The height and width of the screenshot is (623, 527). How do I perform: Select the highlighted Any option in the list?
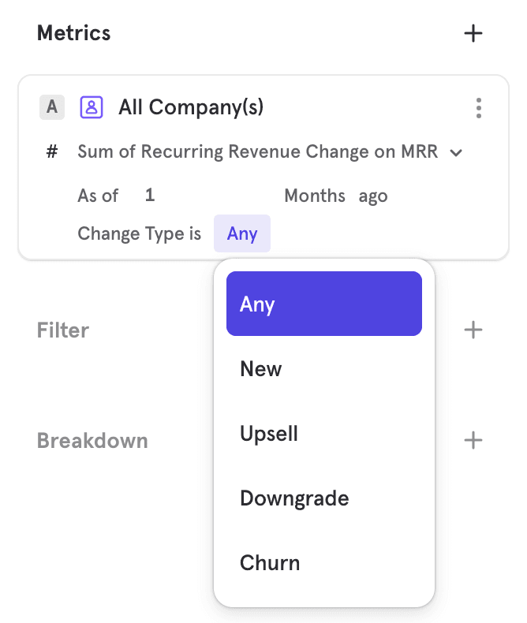[x=323, y=304]
